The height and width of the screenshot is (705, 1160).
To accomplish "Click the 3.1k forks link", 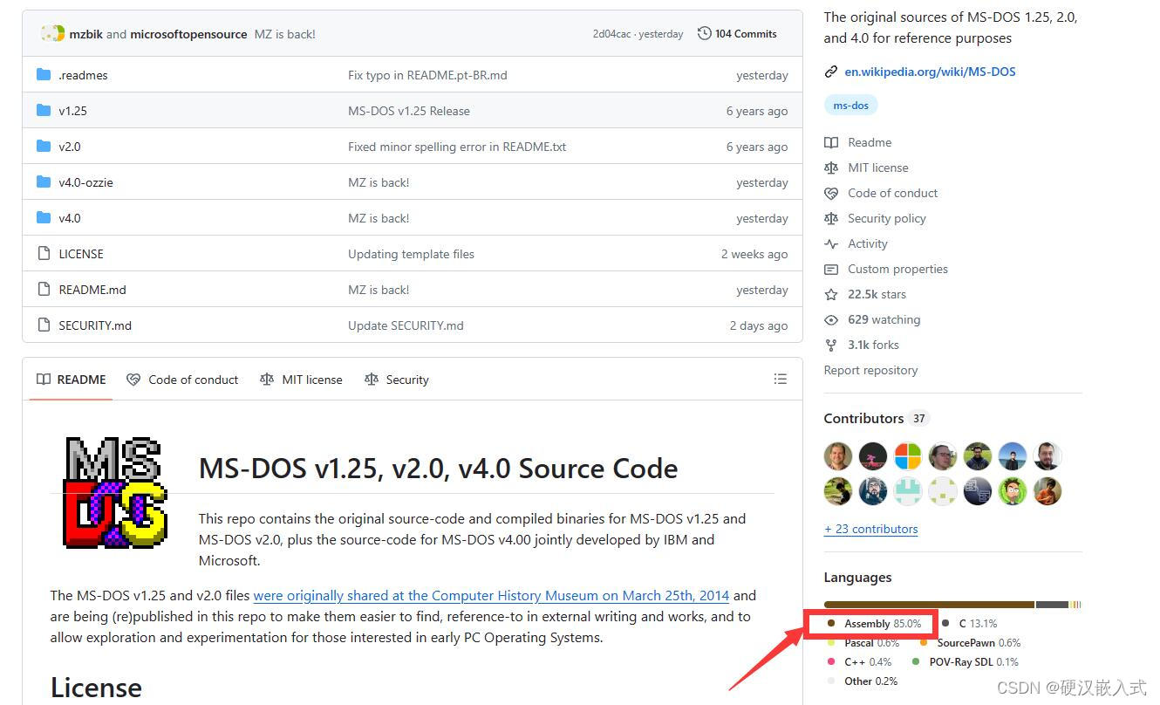I will pyautogui.click(x=873, y=345).
